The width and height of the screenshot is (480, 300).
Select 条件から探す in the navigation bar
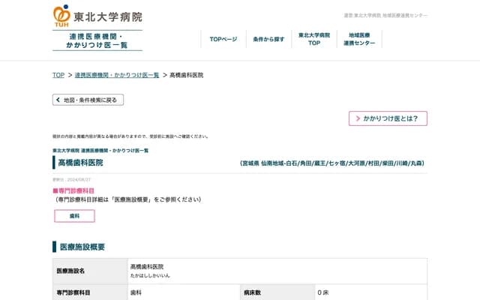pos(268,39)
